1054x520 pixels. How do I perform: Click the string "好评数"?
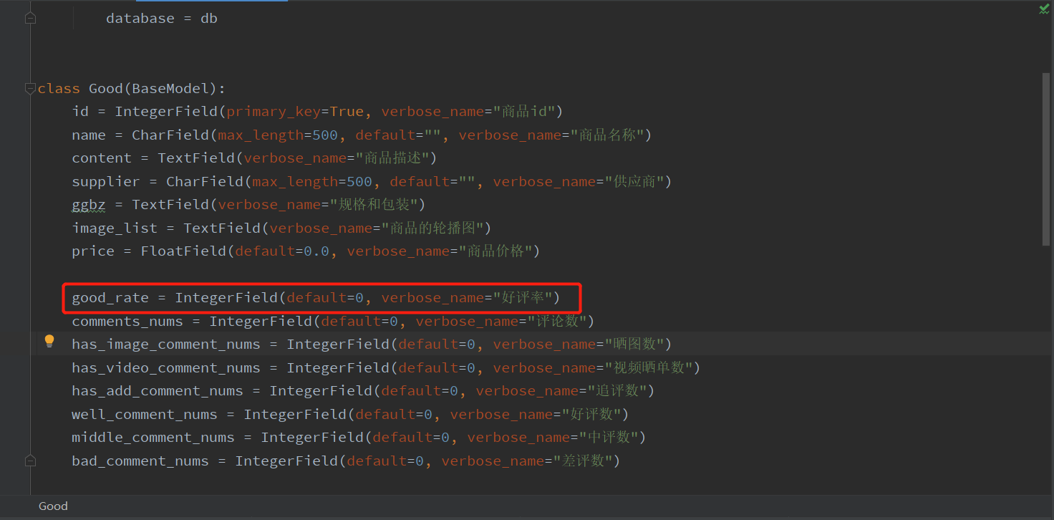tap(591, 414)
